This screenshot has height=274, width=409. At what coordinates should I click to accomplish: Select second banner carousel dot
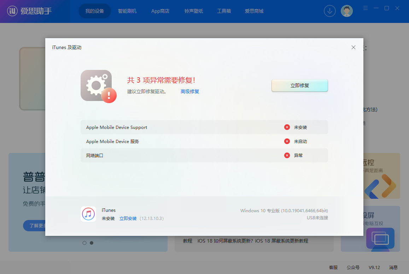[92, 243]
